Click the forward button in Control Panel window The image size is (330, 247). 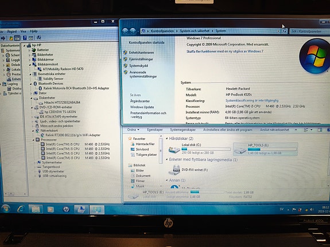[x=133, y=31]
